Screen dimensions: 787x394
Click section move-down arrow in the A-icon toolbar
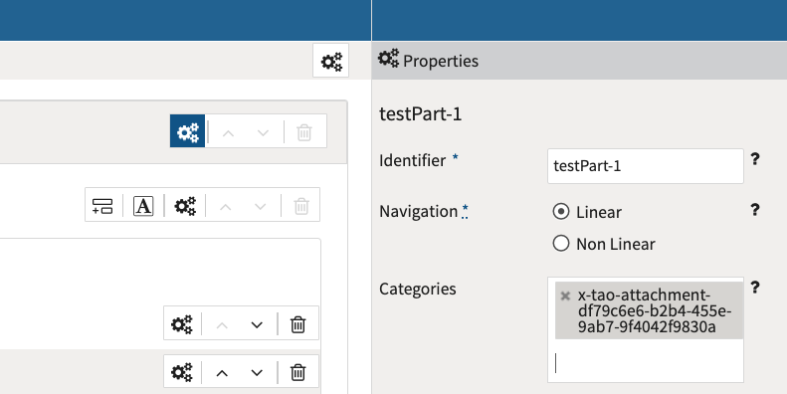point(260,206)
